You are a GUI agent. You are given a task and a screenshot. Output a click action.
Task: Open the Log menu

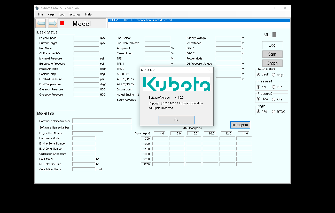[62, 14]
